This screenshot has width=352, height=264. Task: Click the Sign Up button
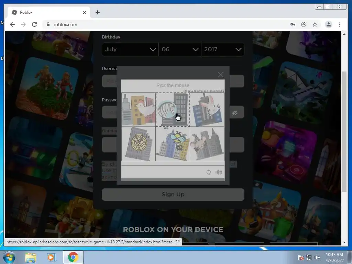coord(173,195)
